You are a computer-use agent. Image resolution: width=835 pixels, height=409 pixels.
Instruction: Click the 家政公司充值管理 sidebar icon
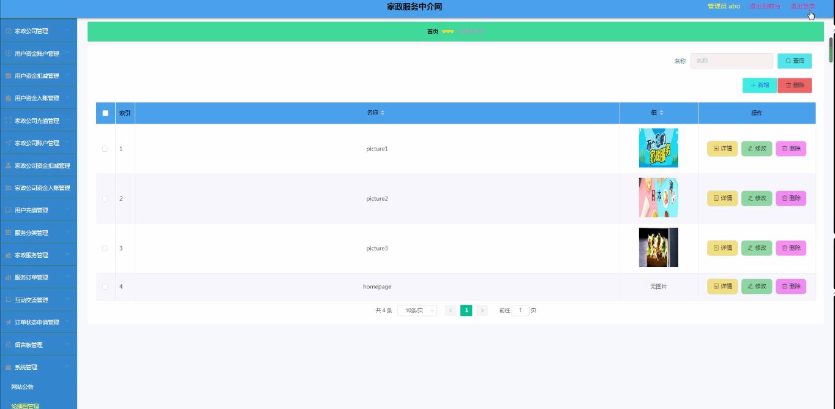8,121
